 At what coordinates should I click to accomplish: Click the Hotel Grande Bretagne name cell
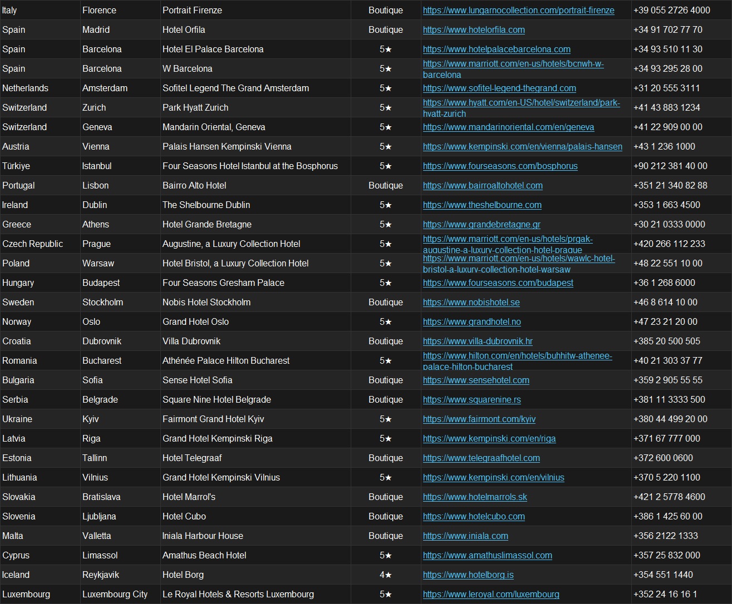tap(256, 224)
